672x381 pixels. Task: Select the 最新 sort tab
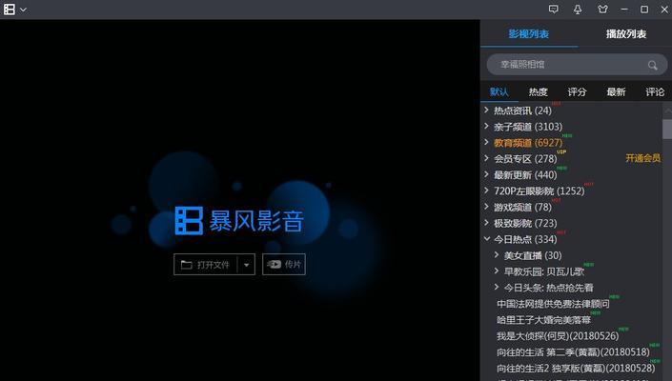point(616,91)
